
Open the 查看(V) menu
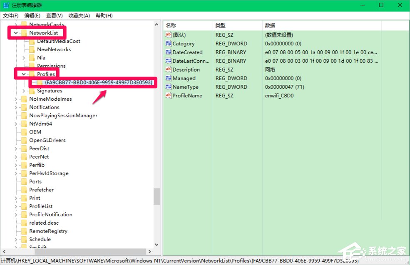(x=54, y=15)
